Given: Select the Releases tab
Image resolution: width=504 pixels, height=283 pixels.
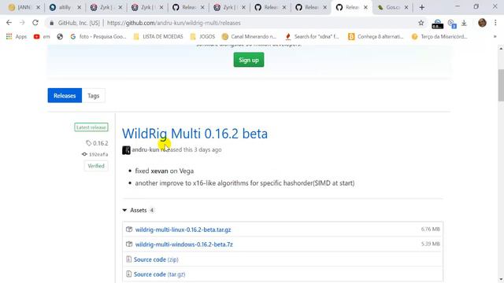Looking at the screenshot, I should (65, 96).
